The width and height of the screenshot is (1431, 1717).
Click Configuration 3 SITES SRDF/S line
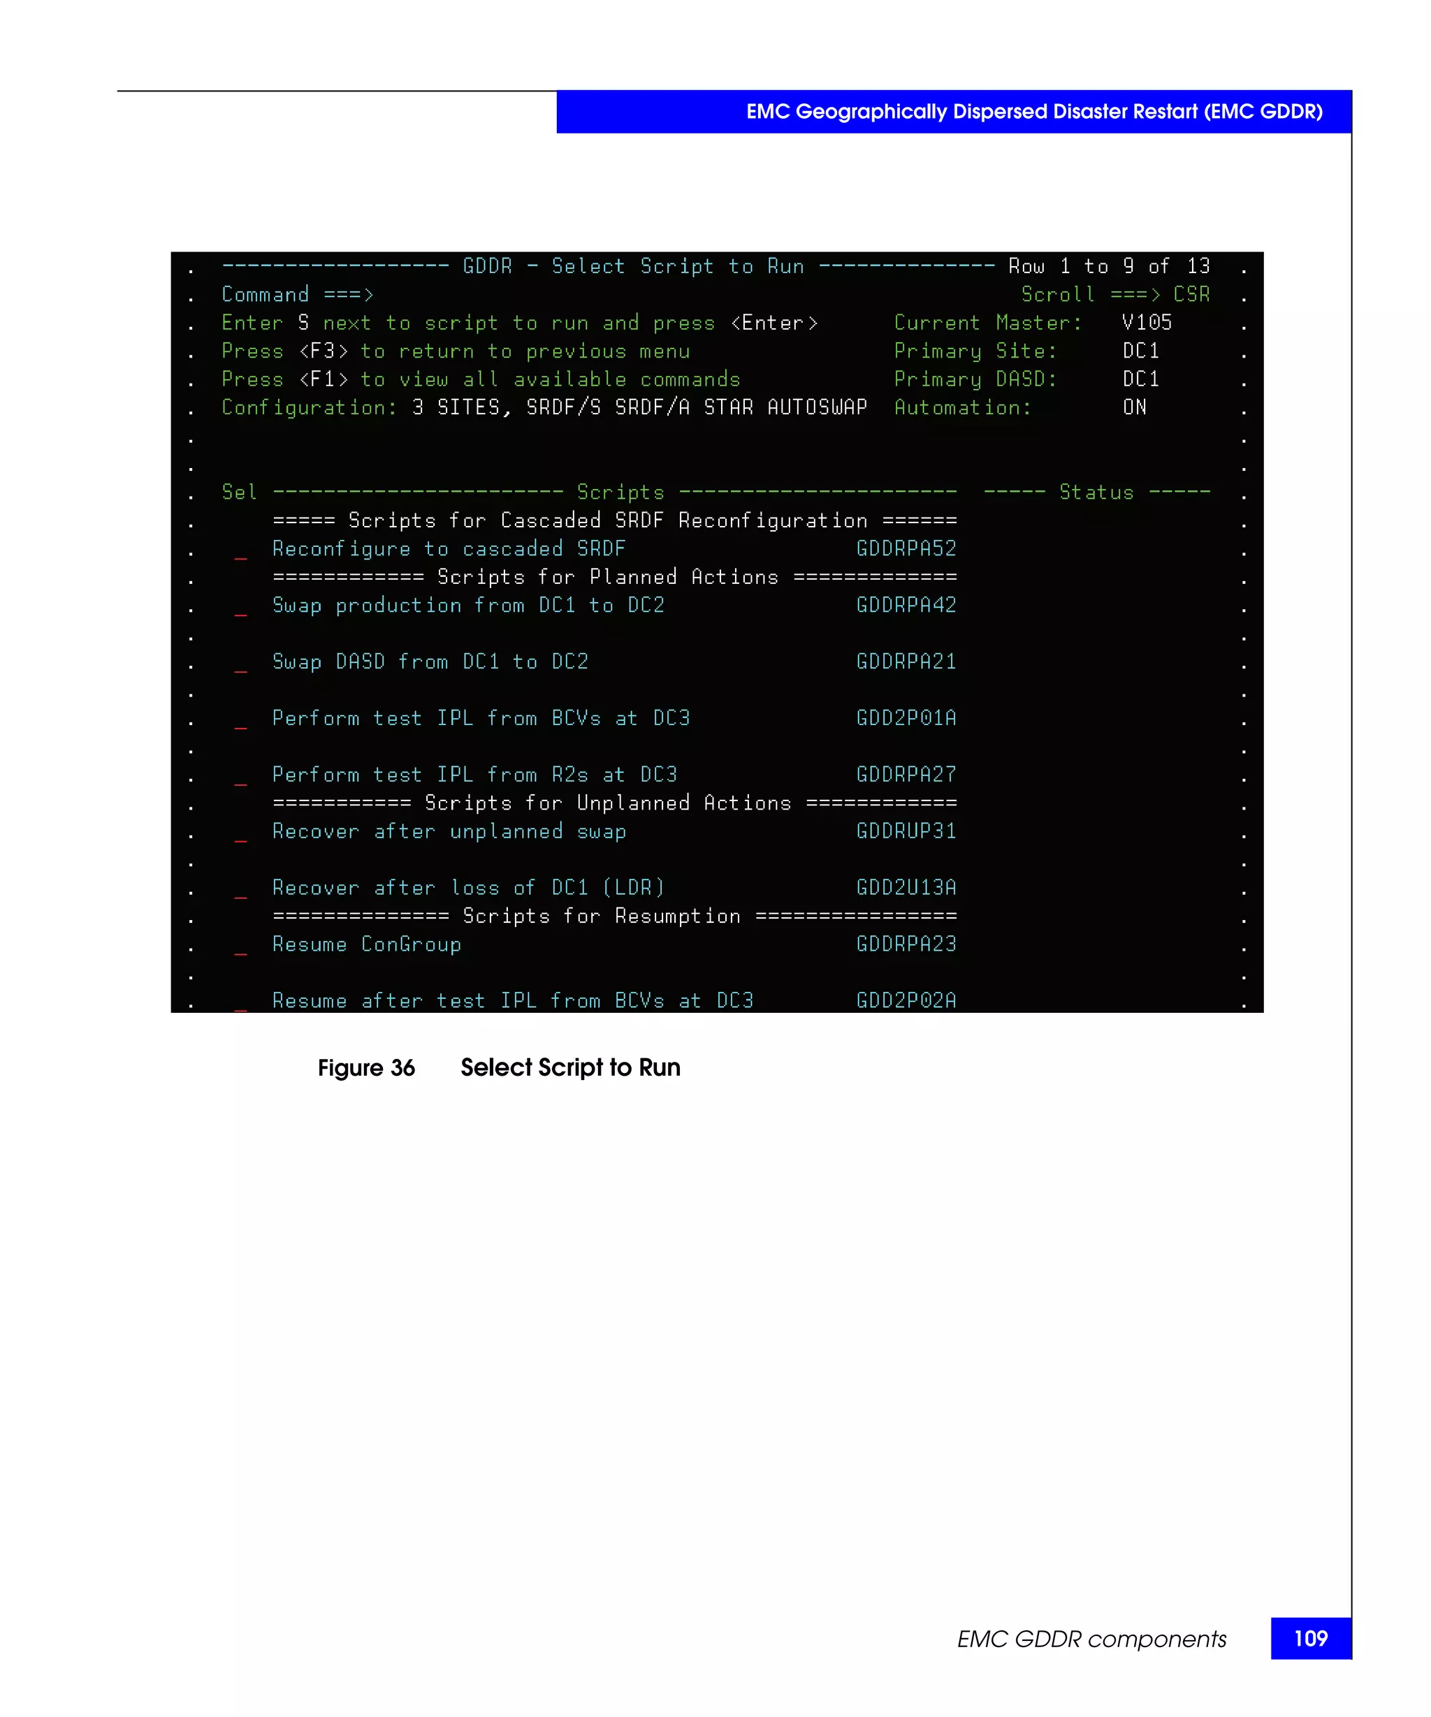click(544, 408)
